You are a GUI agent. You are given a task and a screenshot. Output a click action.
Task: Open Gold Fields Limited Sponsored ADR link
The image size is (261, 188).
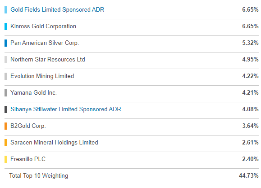pos(57,9)
